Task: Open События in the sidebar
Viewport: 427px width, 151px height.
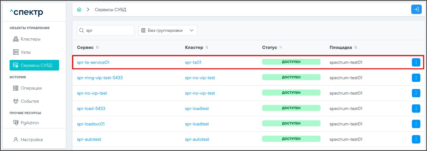Action: pos(30,101)
